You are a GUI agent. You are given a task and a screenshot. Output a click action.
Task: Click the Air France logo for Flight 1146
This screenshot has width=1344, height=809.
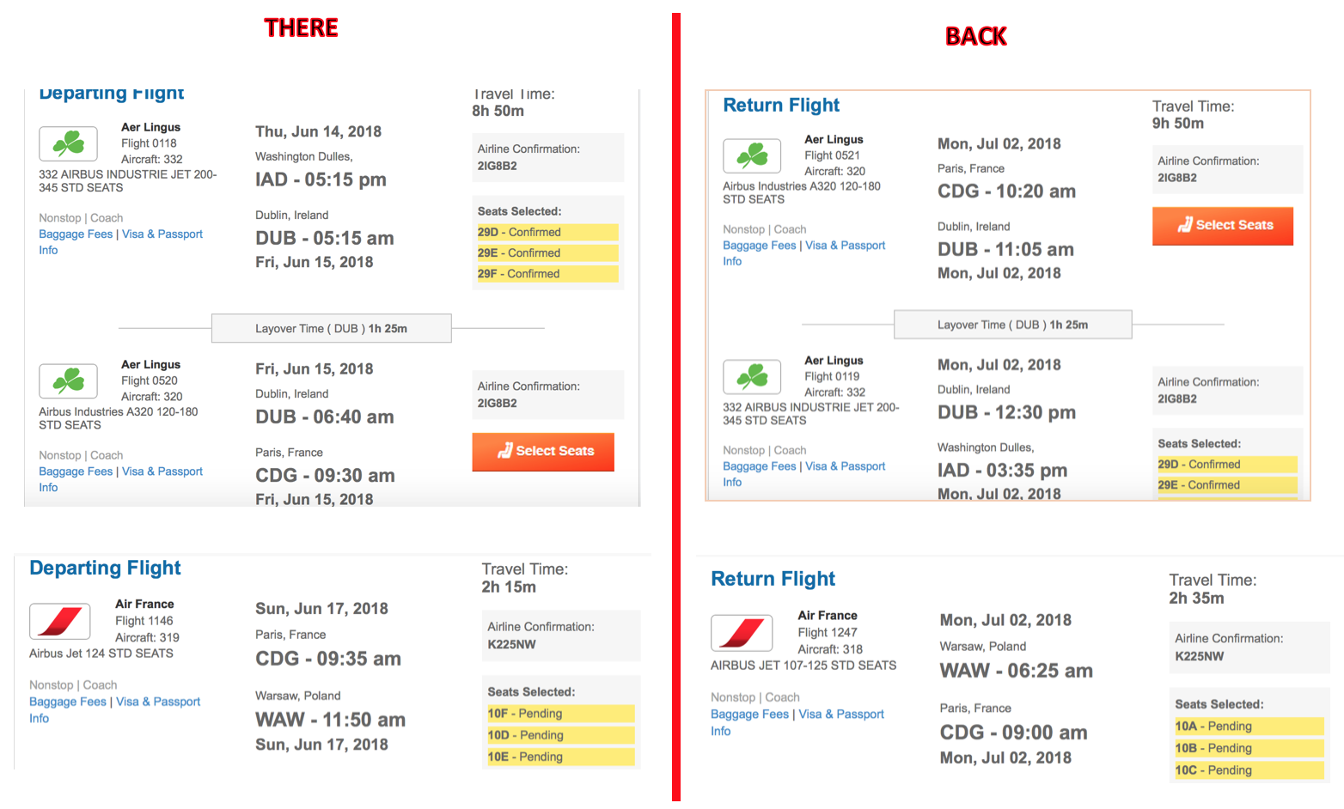tap(60, 621)
